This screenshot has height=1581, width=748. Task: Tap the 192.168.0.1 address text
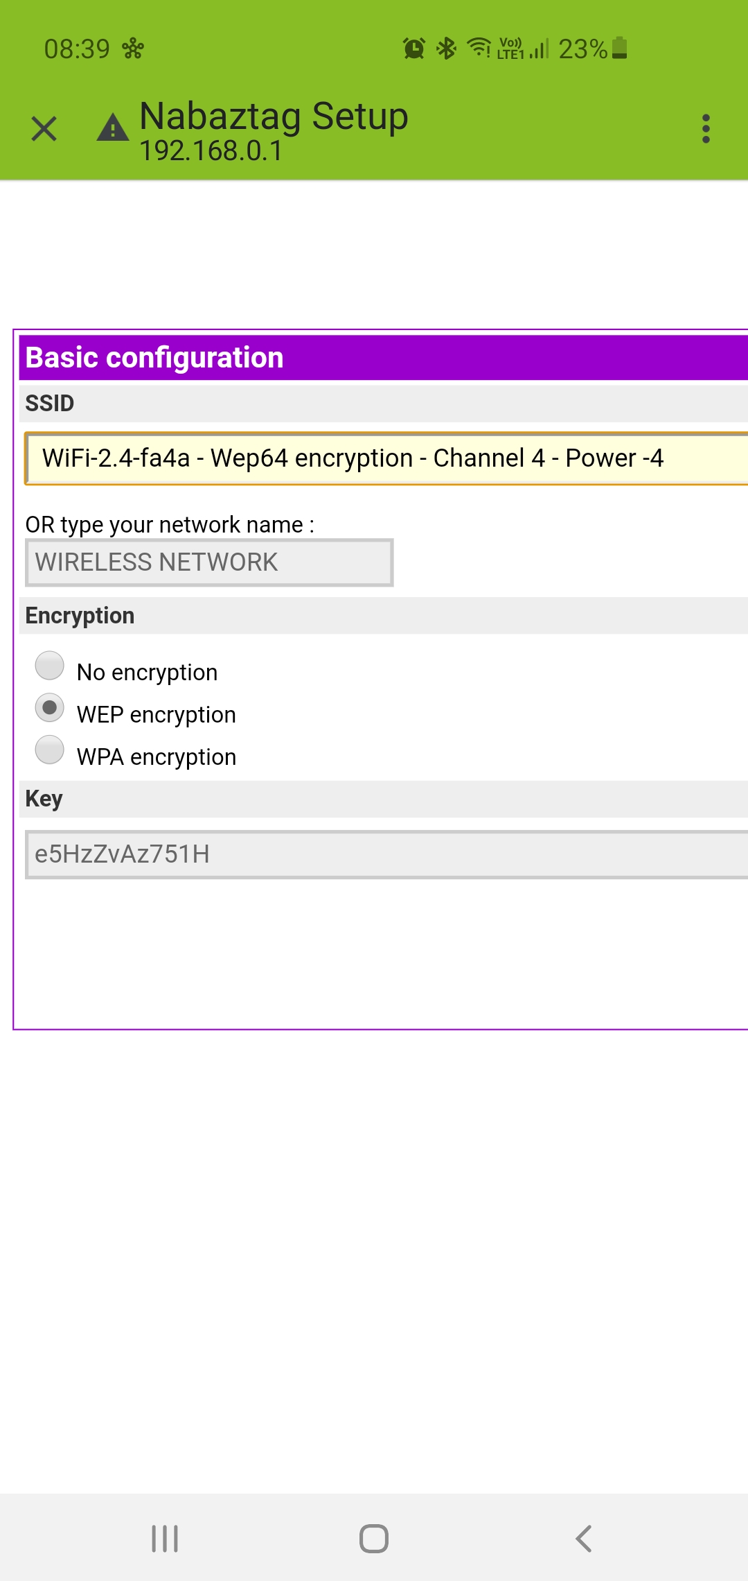[211, 150]
